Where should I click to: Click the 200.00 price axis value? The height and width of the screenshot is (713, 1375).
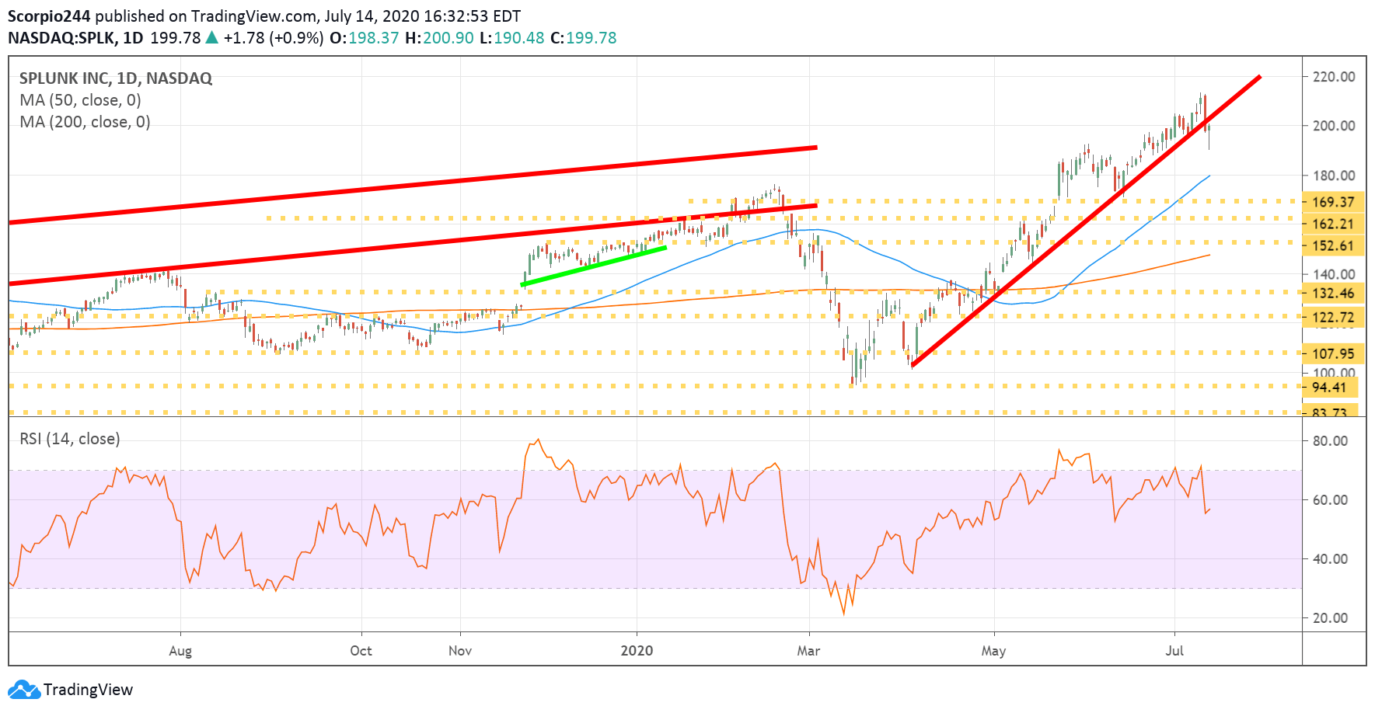(1334, 126)
